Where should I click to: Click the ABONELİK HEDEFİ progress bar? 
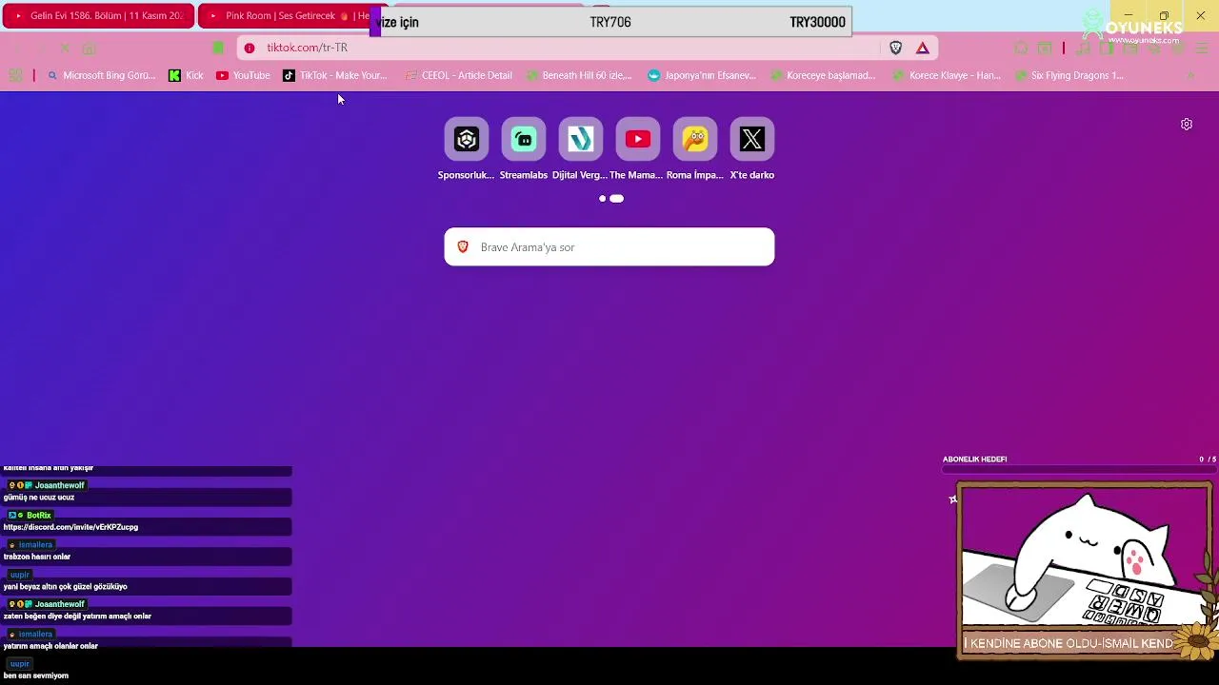point(1079,469)
